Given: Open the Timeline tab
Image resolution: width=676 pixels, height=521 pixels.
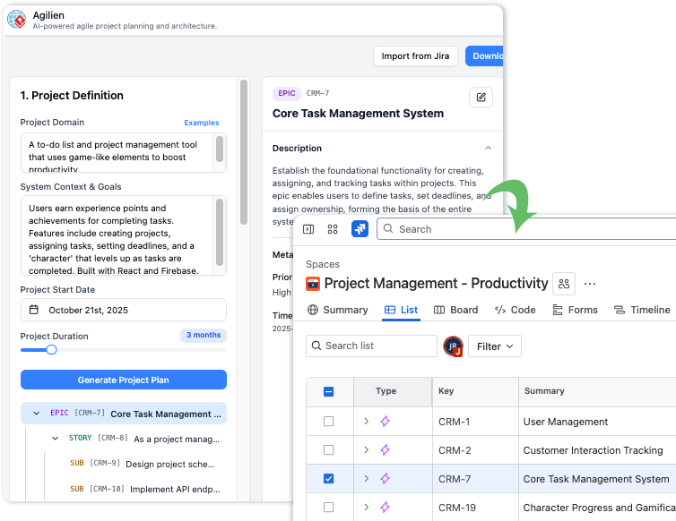Looking at the screenshot, I should [x=642, y=310].
